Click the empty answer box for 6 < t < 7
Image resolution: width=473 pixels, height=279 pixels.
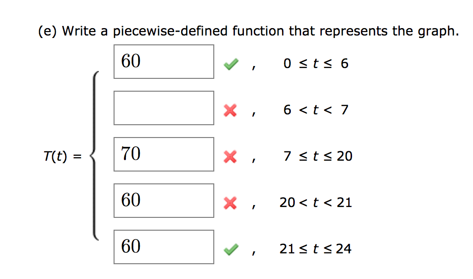click(163, 108)
